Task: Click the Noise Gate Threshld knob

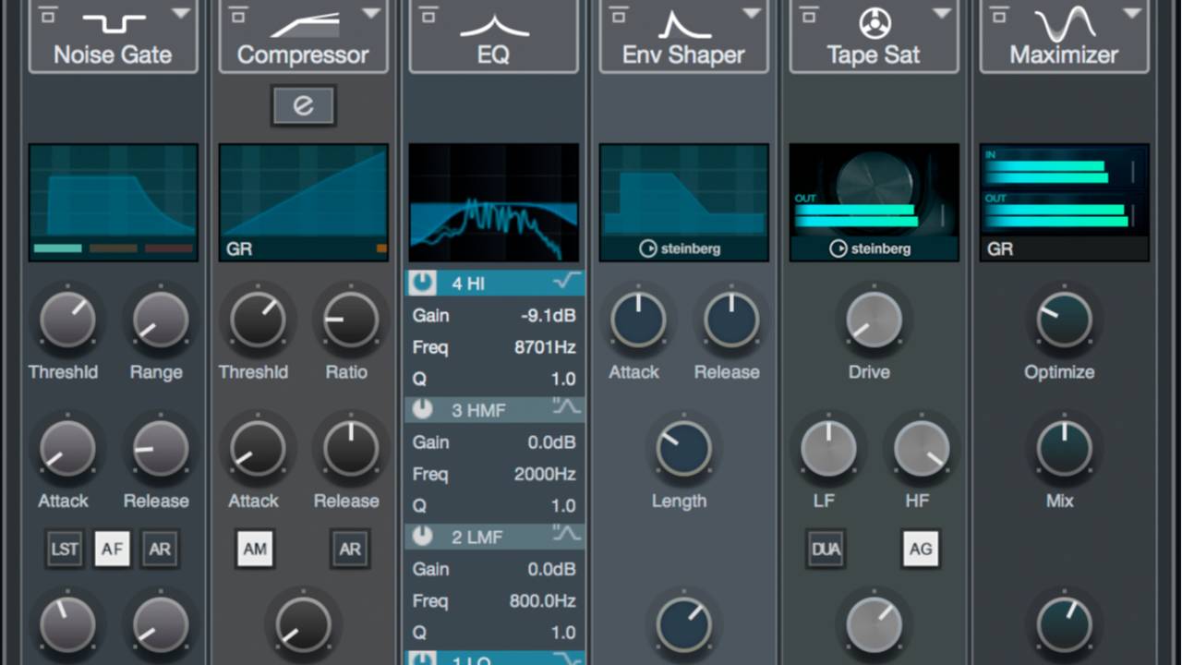Action: click(x=67, y=320)
